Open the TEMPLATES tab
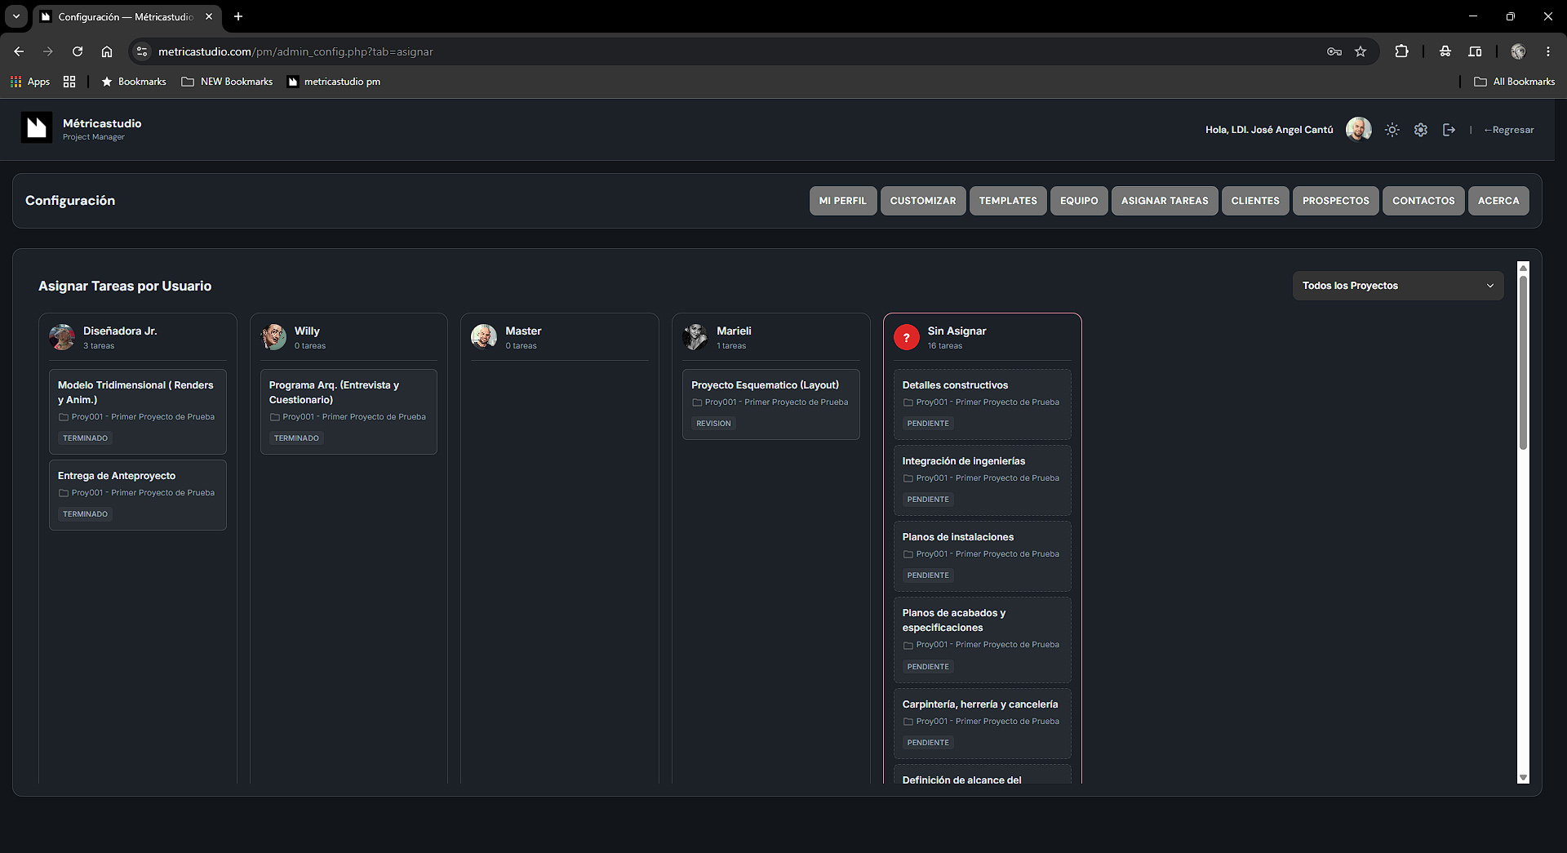The height and width of the screenshot is (853, 1567). (x=1008, y=201)
